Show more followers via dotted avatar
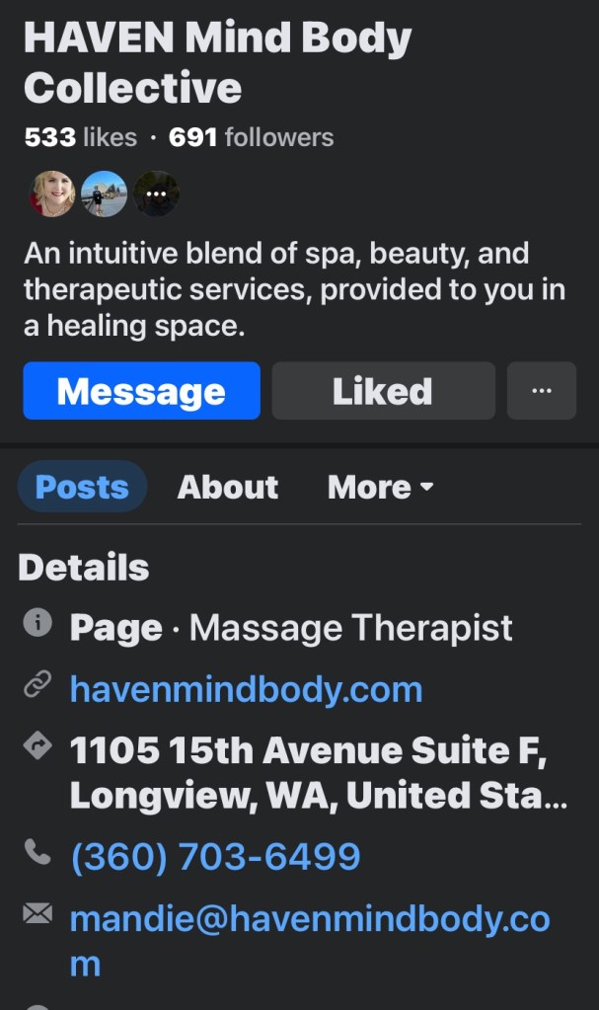Screen dimensions: 599x1010 tap(156, 194)
